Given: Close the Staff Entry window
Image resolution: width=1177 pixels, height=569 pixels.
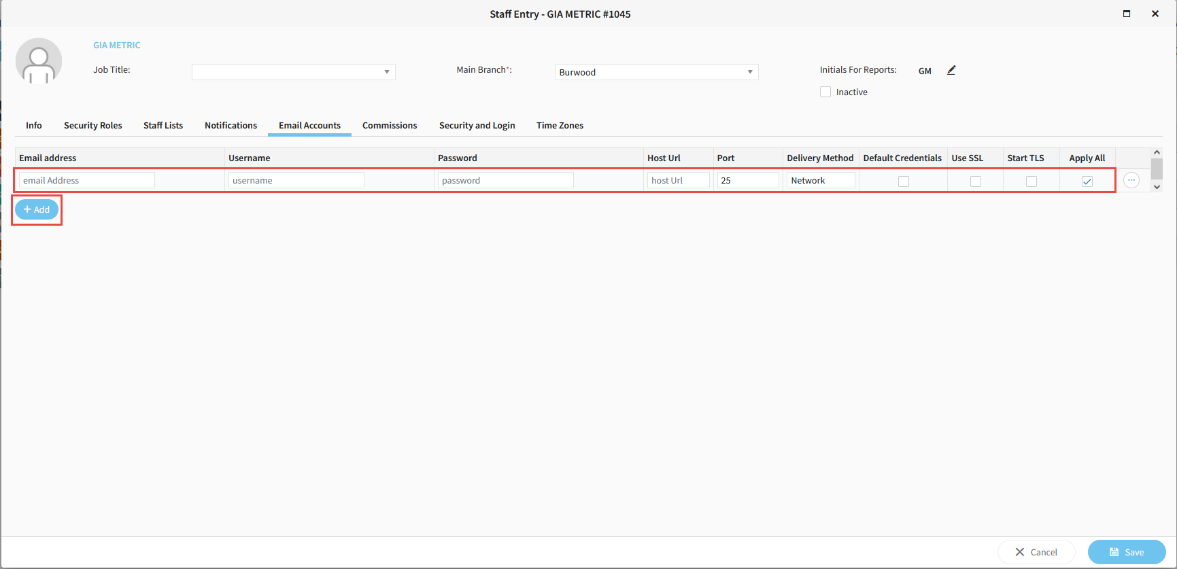Looking at the screenshot, I should point(1155,14).
